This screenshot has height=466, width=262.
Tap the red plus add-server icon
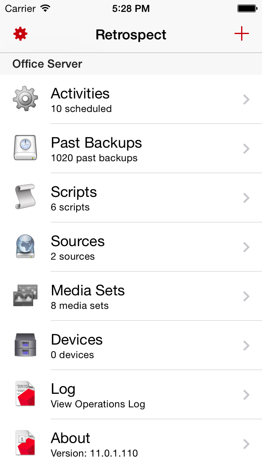[242, 34]
